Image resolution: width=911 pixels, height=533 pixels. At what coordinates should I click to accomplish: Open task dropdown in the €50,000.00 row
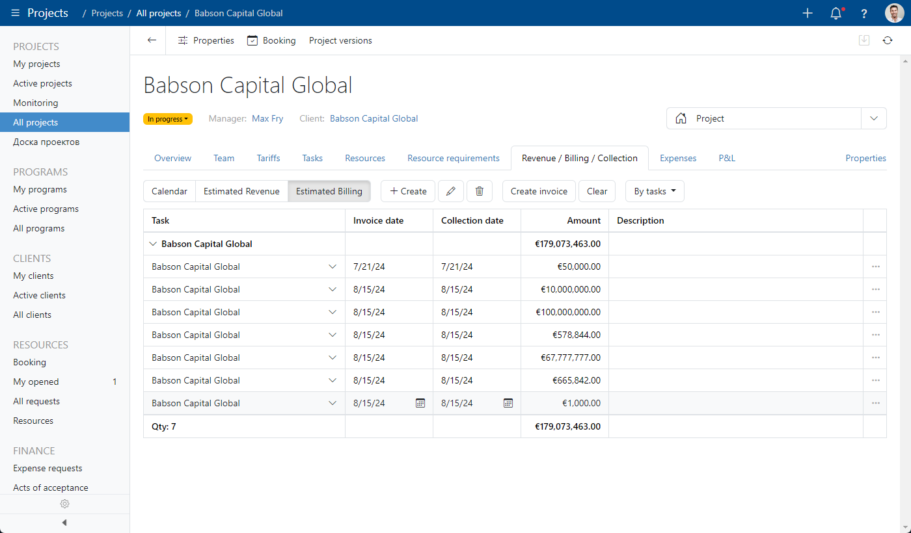(333, 266)
